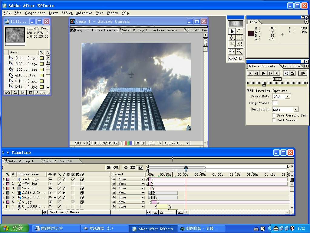This screenshot has width=310, height=233.
Task: Click the RAM Preview button
Action: tap(302, 73)
